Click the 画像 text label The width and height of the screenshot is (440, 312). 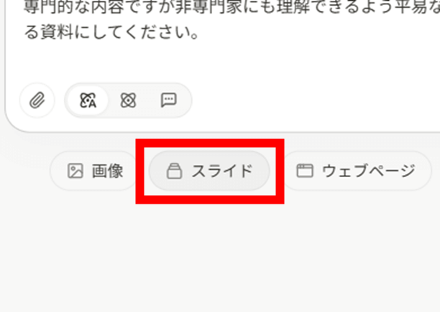click(x=108, y=171)
